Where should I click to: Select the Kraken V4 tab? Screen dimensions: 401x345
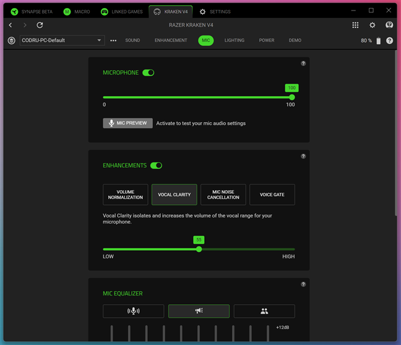171,12
